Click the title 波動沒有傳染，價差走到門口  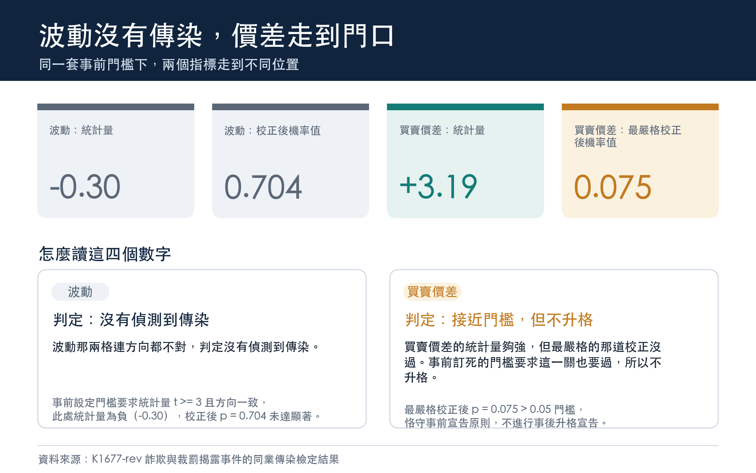216,36
